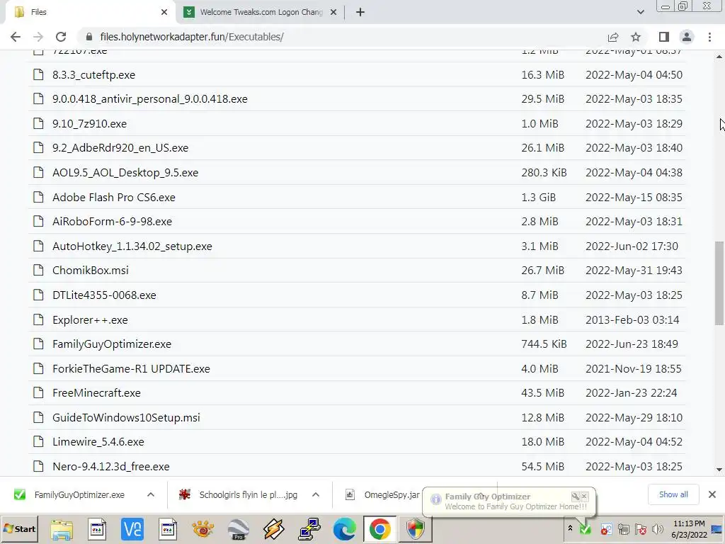This screenshot has height=544, width=725.
Task: Open the Windows Start menu
Action: coord(19,529)
